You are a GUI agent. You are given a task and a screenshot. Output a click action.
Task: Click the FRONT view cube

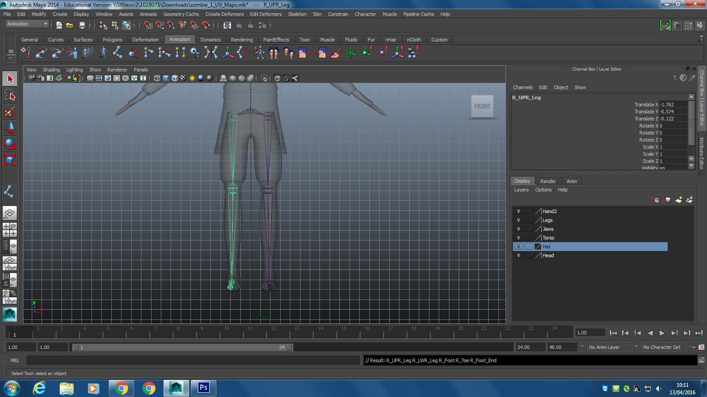482,106
